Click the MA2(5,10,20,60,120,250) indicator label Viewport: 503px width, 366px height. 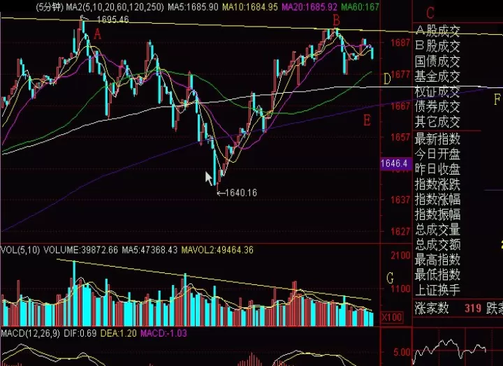115,7
